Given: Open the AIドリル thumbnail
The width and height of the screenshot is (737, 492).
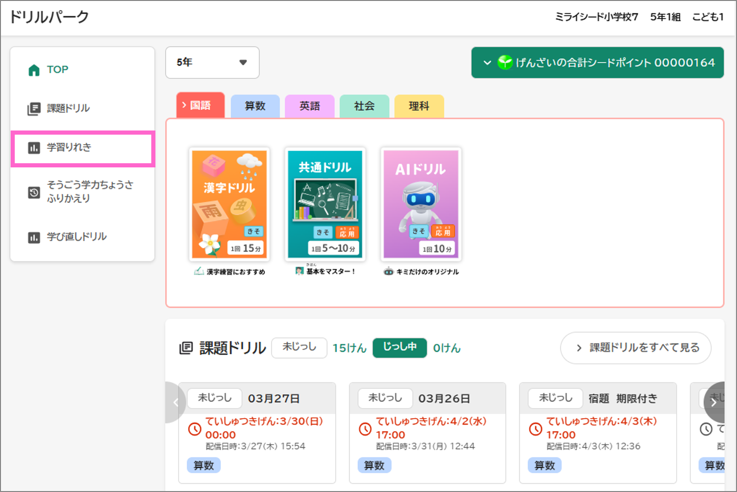Looking at the screenshot, I should (421, 204).
